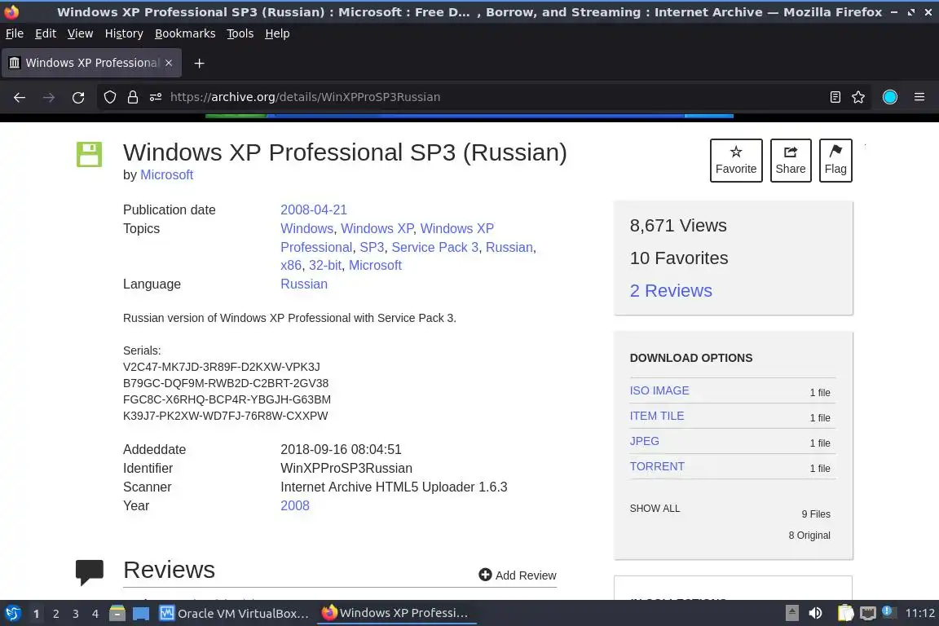The width and height of the screenshot is (939, 626).
Task: Open tracking protection shield icon
Action: 109,97
